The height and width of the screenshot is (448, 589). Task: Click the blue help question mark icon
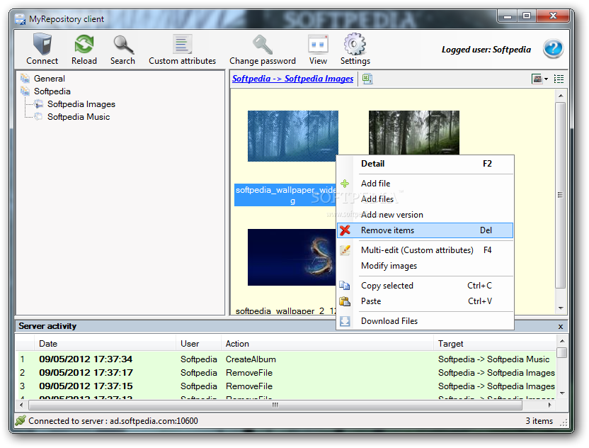coord(553,48)
